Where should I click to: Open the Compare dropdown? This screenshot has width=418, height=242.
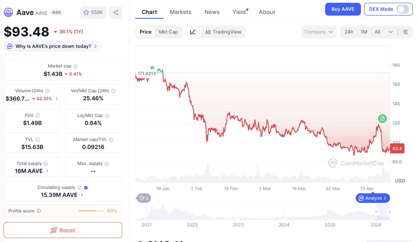click(x=319, y=32)
